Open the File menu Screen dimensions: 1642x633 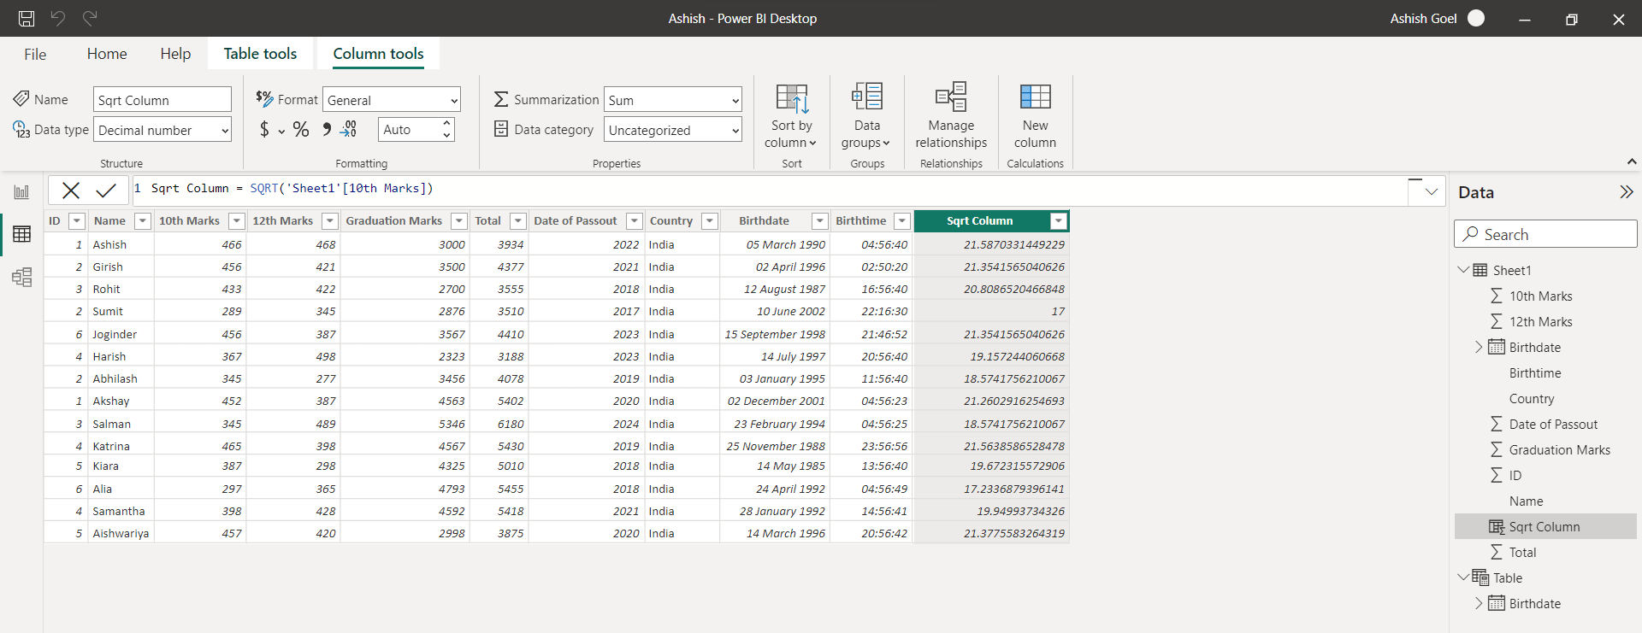35,54
